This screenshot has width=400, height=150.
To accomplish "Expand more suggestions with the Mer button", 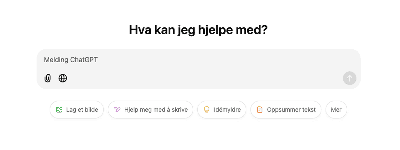I will point(336,110).
